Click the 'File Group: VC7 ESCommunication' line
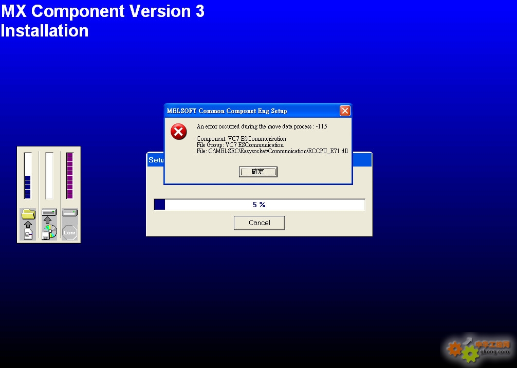The width and height of the screenshot is (517, 368). [240, 145]
